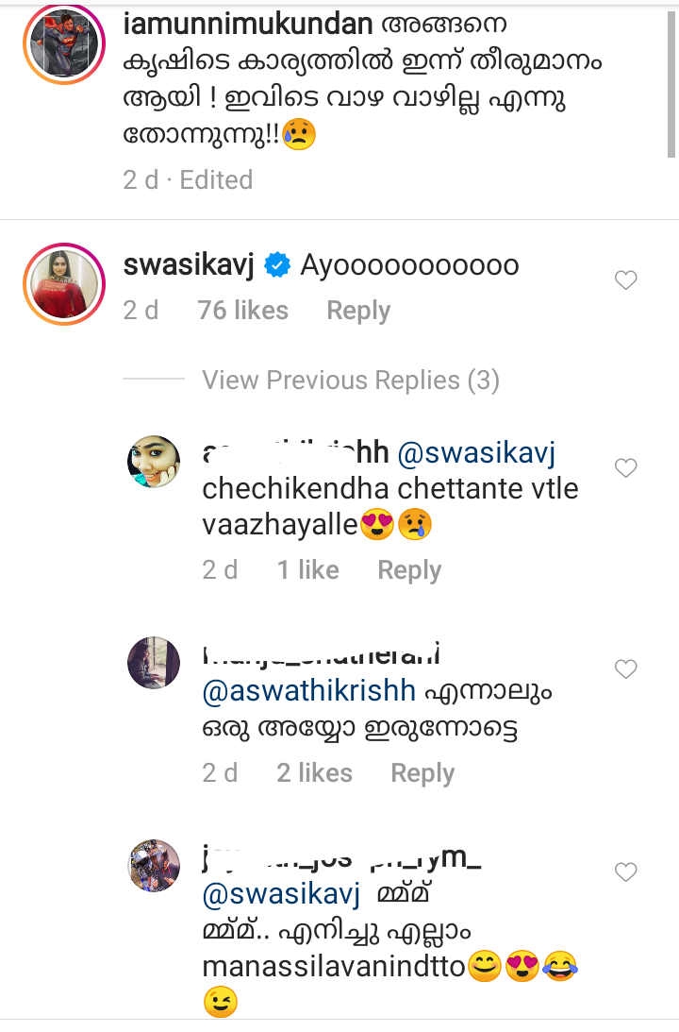This screenshot has width=679, height=1032.
Task: Tap the verified badge next to swasikavj
Action: coord(277,266)
